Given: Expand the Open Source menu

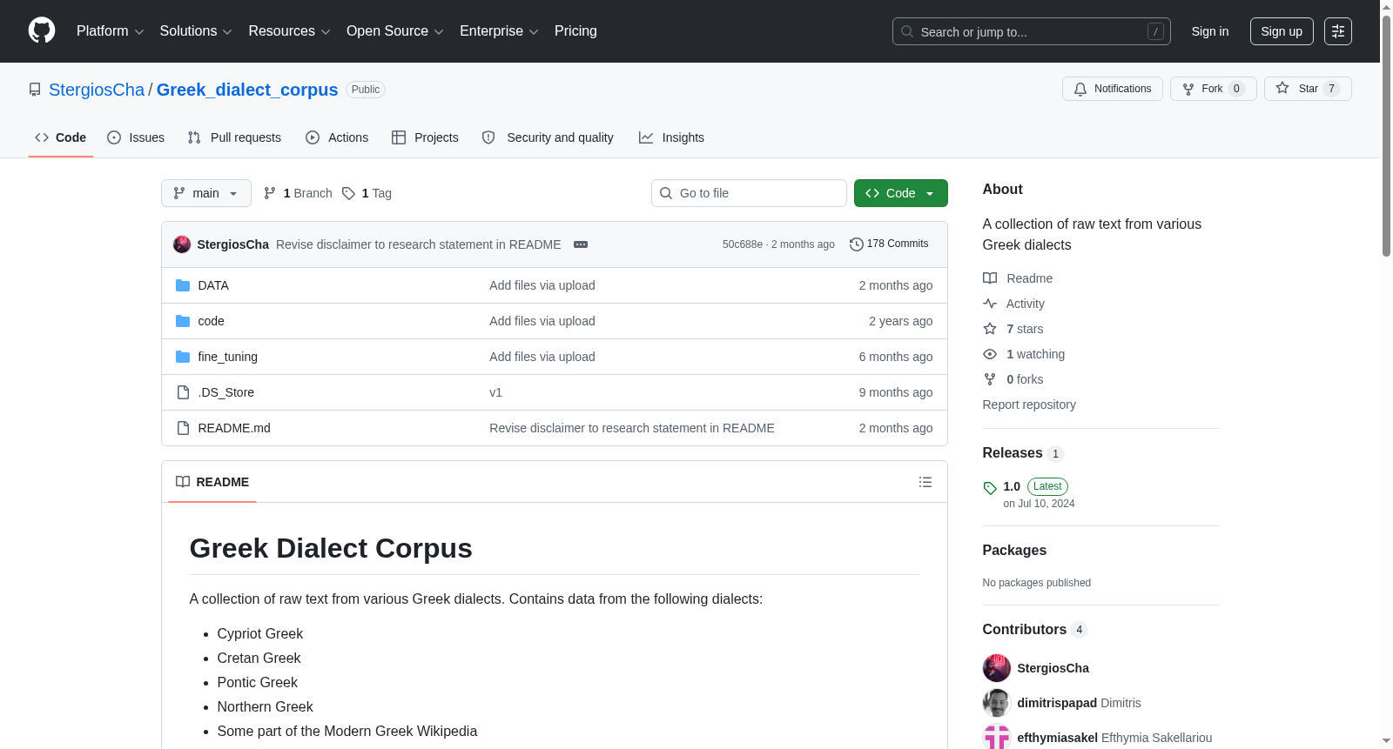Looking at the screenshot, I should click(394, 31).
